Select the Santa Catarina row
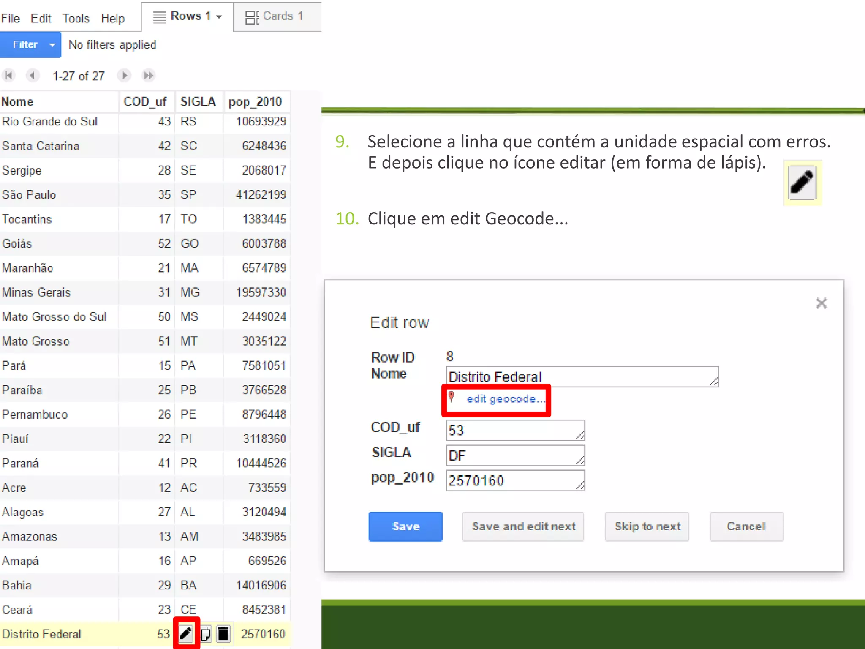The image size is (865, 649). coord(145,146)
